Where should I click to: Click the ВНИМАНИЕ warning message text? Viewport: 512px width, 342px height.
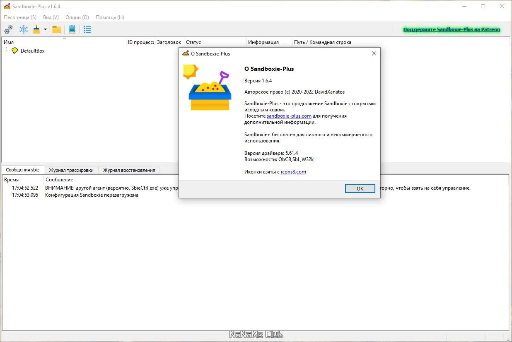[112, 188]
